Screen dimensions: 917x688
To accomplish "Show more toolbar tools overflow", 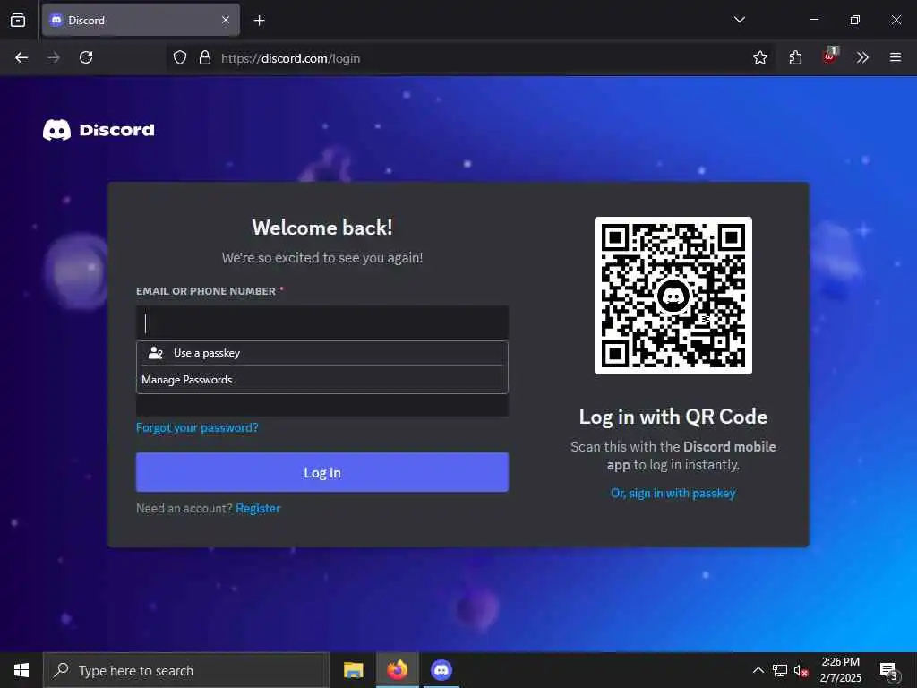I will pos(862,57).
